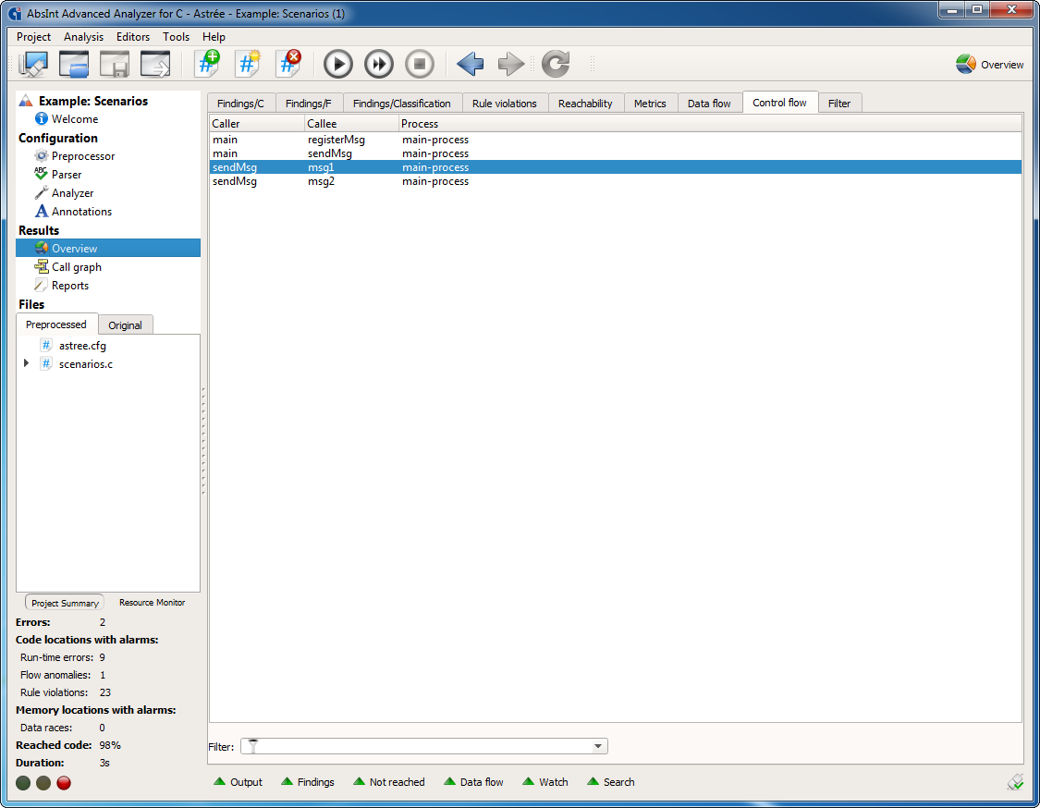Switch to the Metrics tab
Image resolution: width=1040 pixels, height=808 pixels.
[x=649, y=104]
